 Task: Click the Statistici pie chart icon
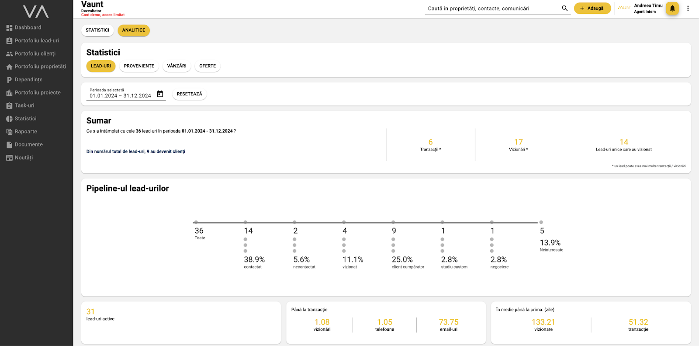pos(9,119)
